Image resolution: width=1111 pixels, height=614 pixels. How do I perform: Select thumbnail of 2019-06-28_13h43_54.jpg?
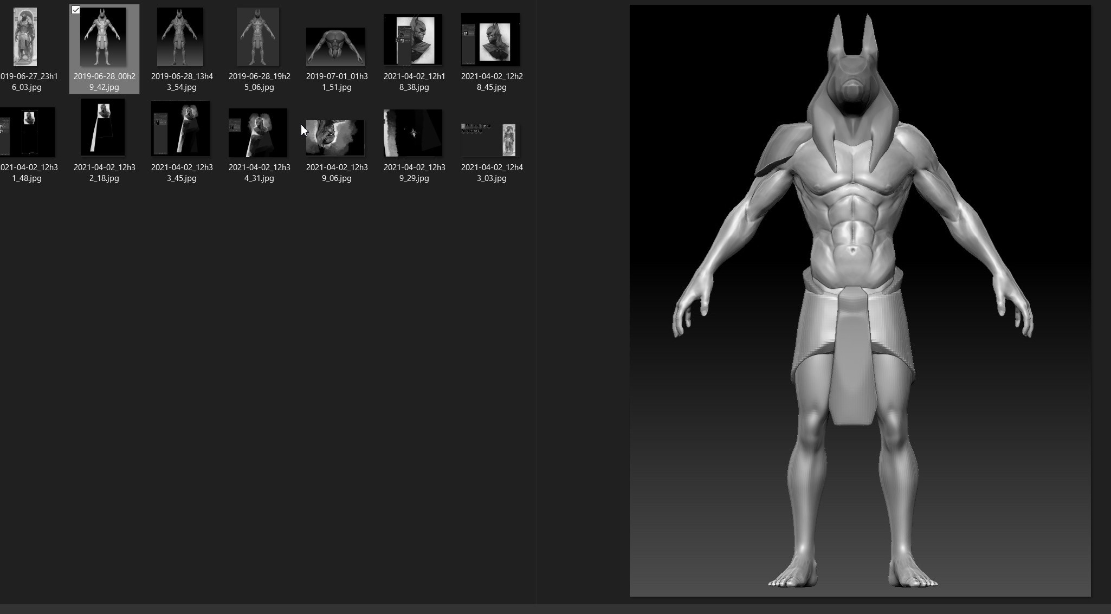[x=180, y=37]
